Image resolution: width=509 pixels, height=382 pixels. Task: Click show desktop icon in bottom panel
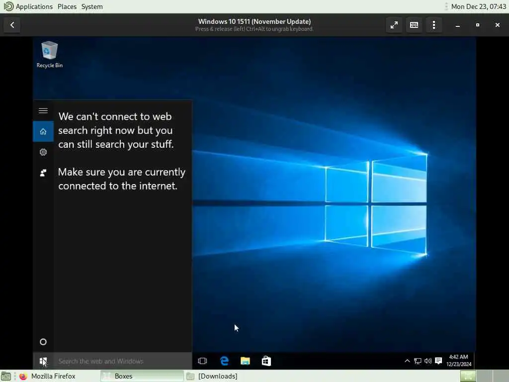[6, 376]
